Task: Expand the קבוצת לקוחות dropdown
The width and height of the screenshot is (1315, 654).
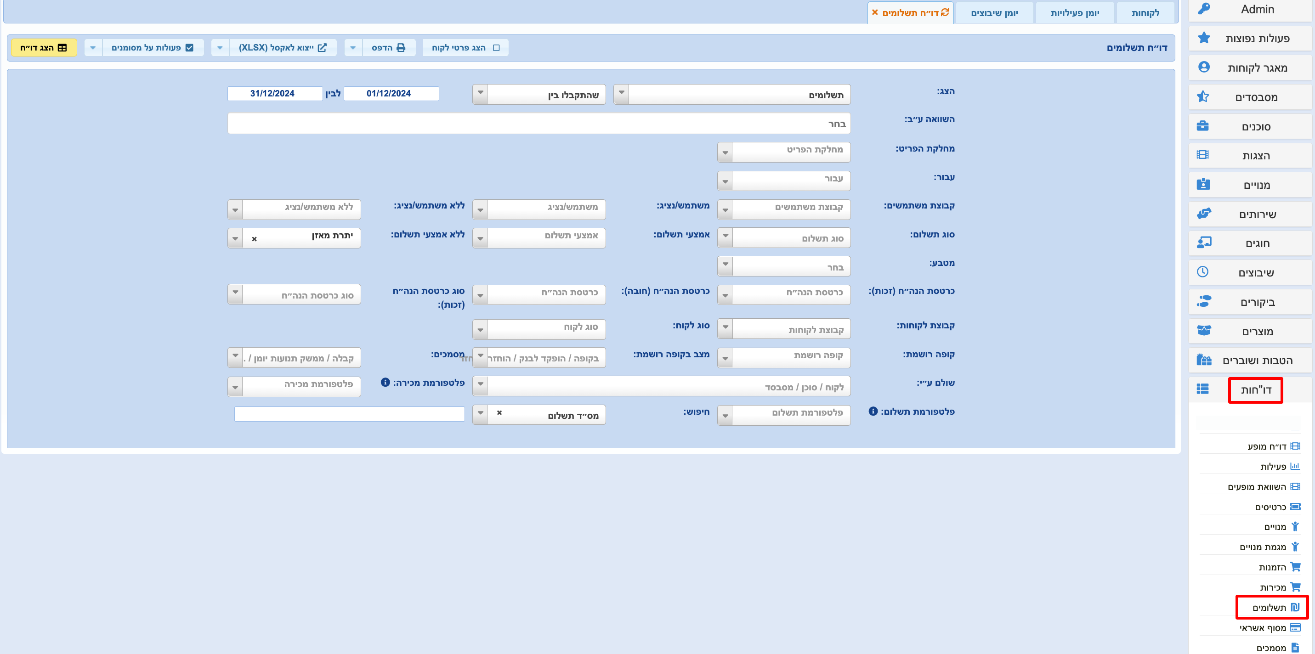Action: (x=725, y=328)
